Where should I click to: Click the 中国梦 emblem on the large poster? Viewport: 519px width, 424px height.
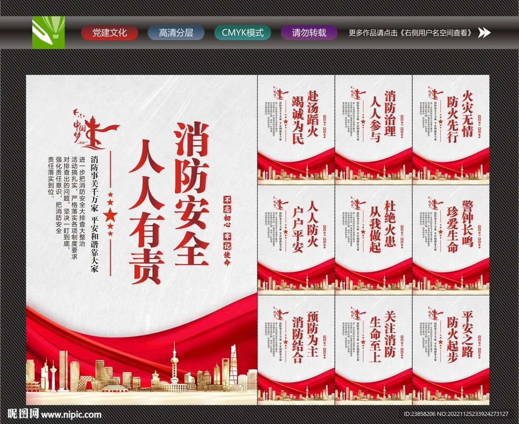pos(95,129)
